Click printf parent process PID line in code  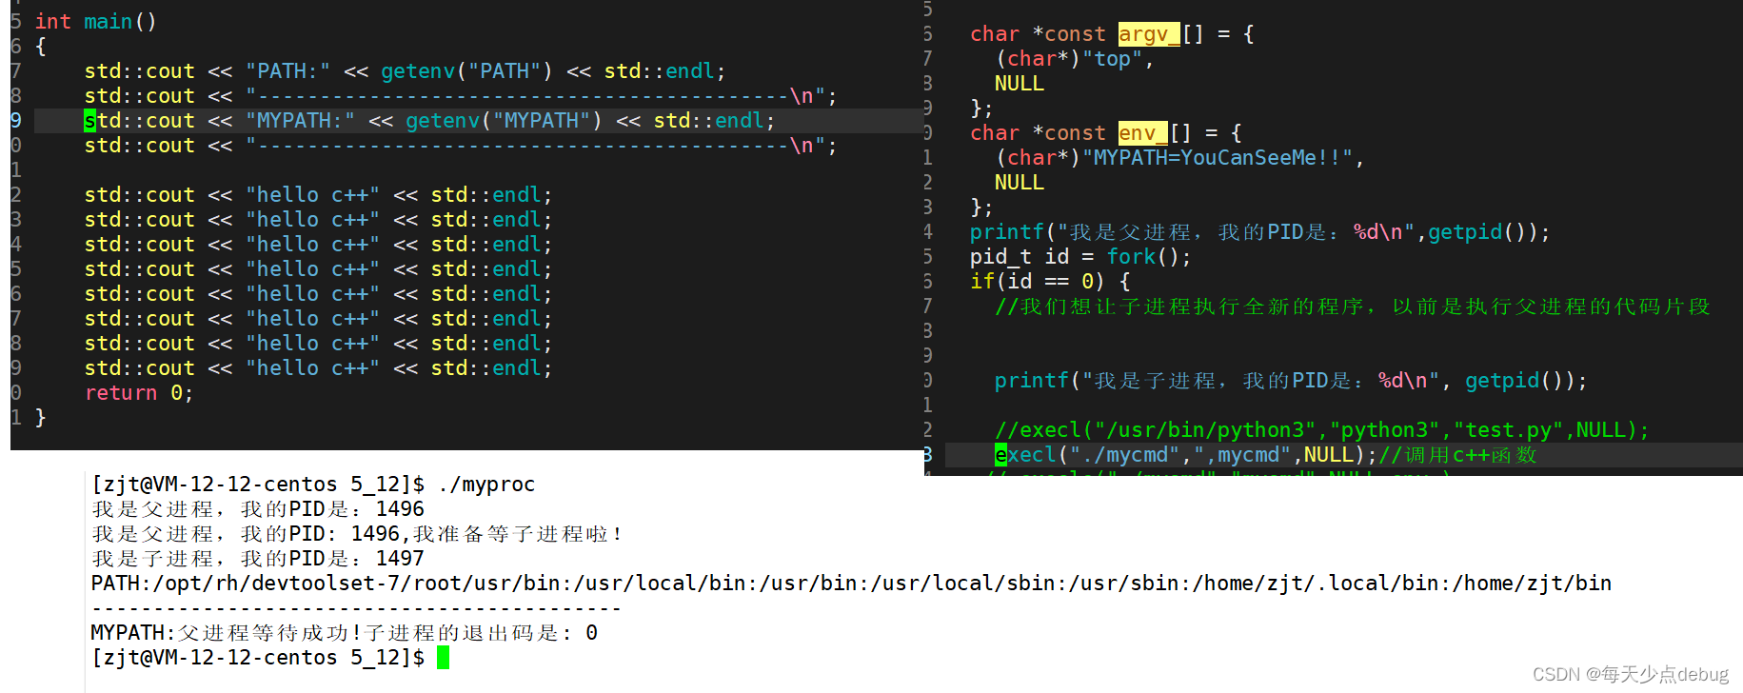pos(1259,232)
